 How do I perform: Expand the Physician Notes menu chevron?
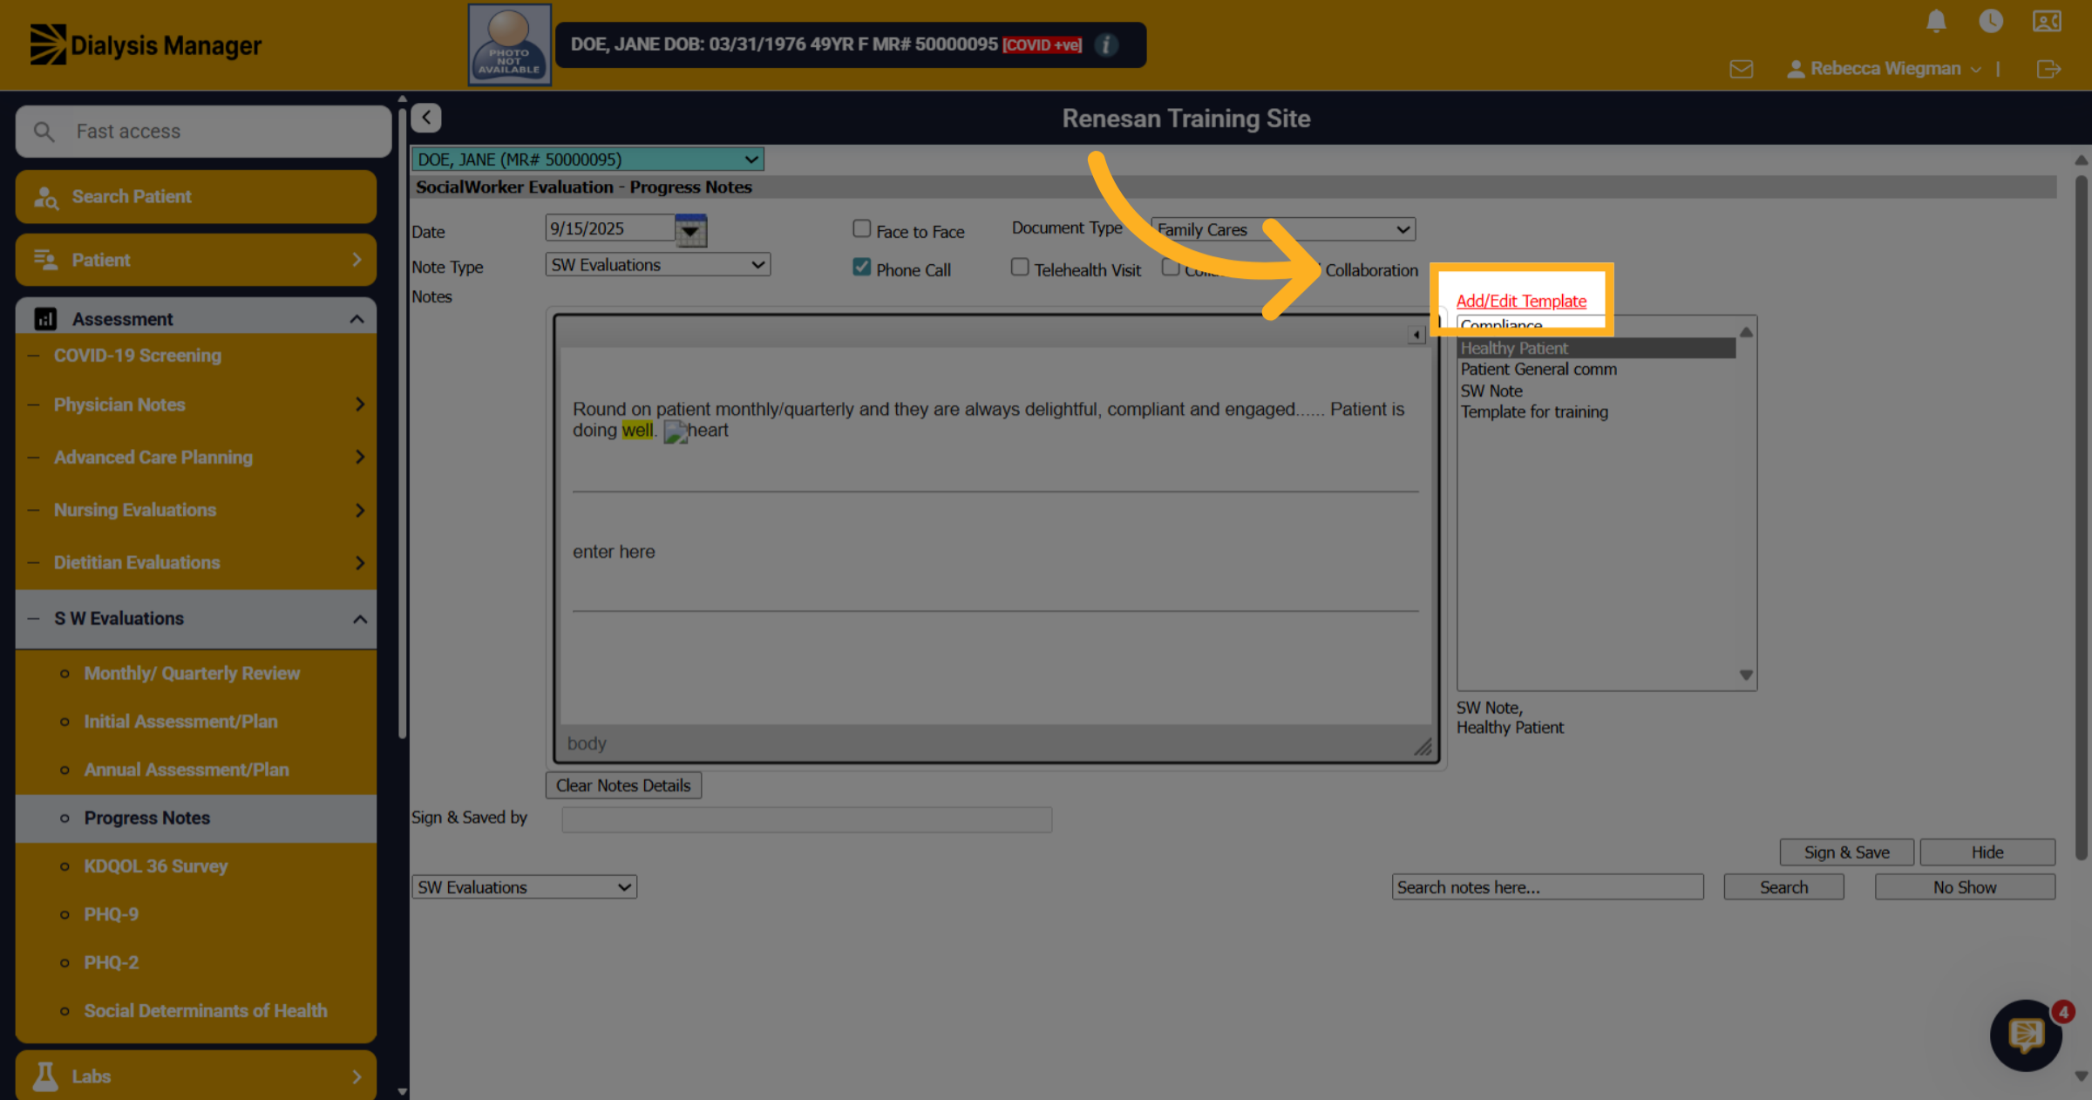tap(359, 404)
